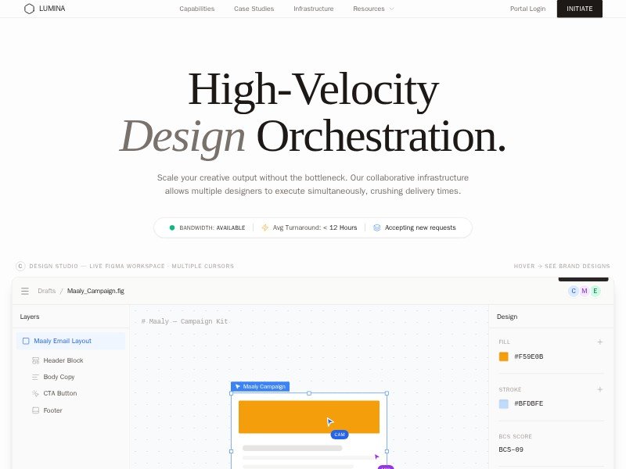Screen dimensions: 626x469
Task: Add a fill with the plus icon
Action: tap(600, 342)
